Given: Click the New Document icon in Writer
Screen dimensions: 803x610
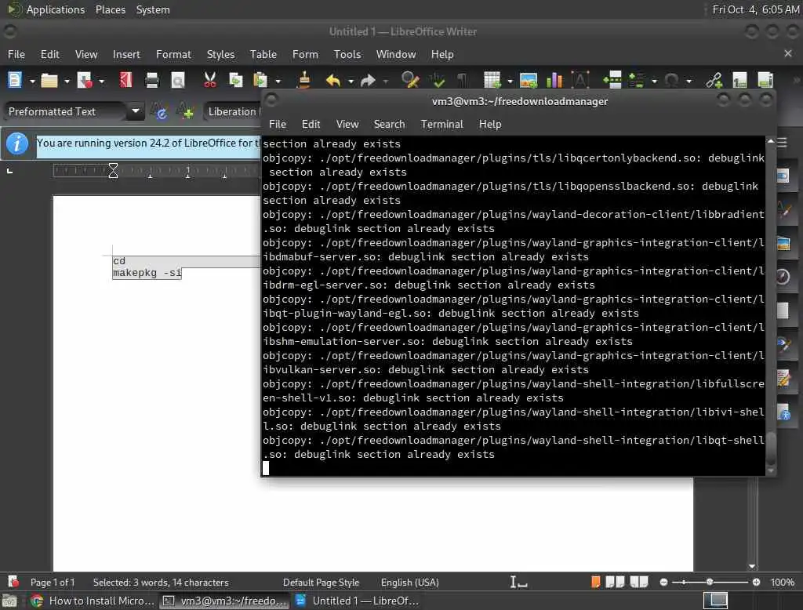Looking at the screenshot, I should pos(15,80).
